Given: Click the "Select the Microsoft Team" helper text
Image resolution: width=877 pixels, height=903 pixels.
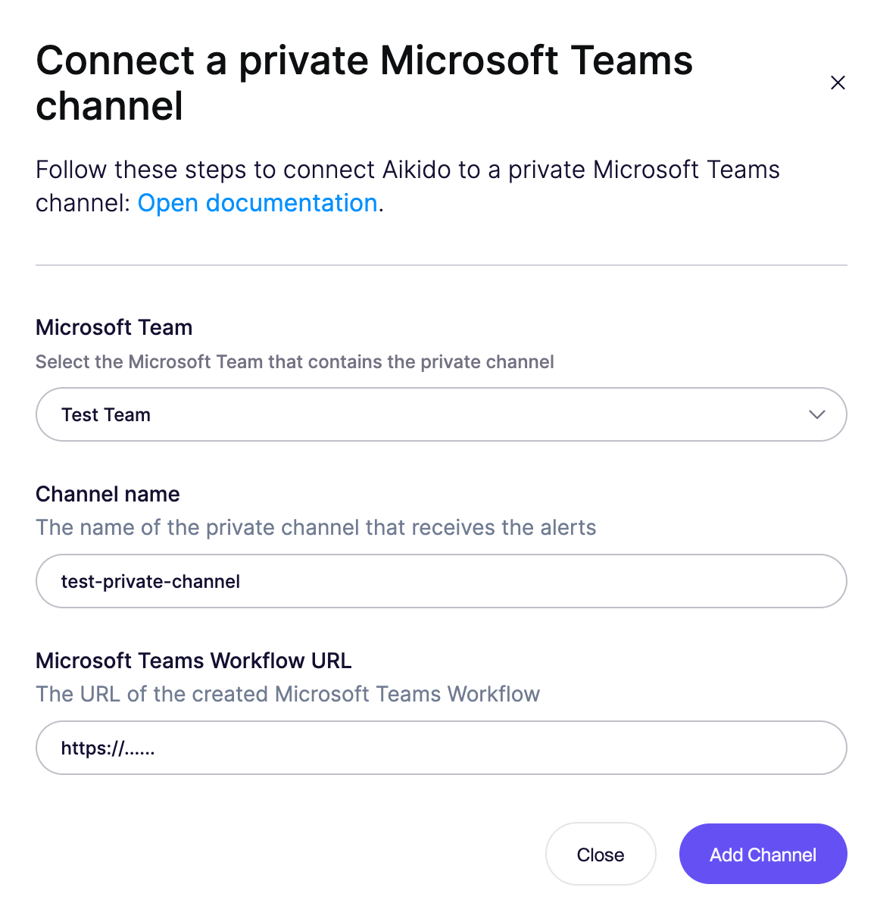Looking at the screenshot, I should pos(295,362).
